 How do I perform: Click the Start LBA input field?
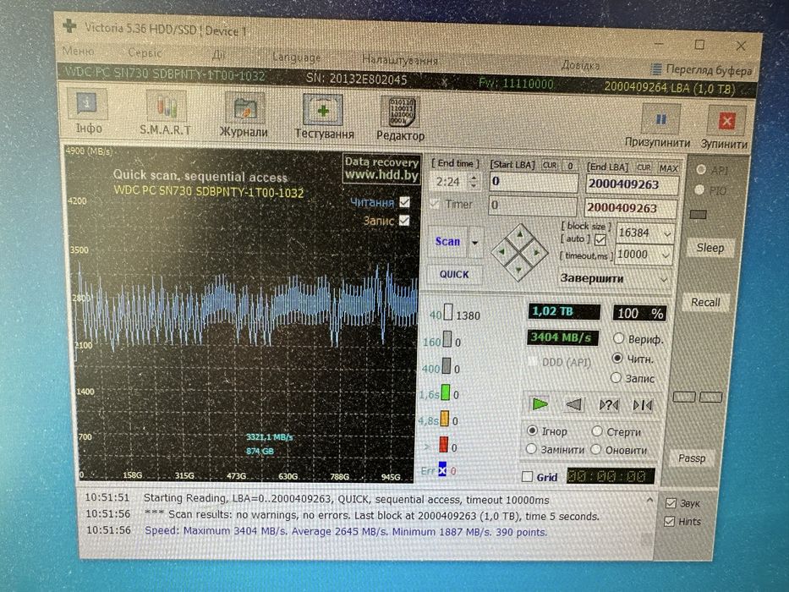point(534,182)
